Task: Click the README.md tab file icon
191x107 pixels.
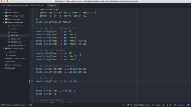Action: pos(32,5)
